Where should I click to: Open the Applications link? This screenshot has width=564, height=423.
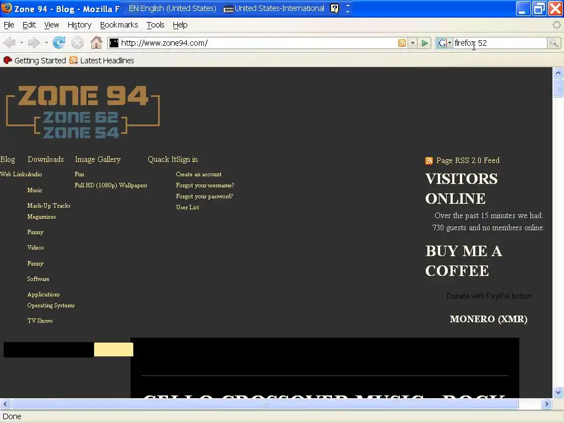click(44, 295)
